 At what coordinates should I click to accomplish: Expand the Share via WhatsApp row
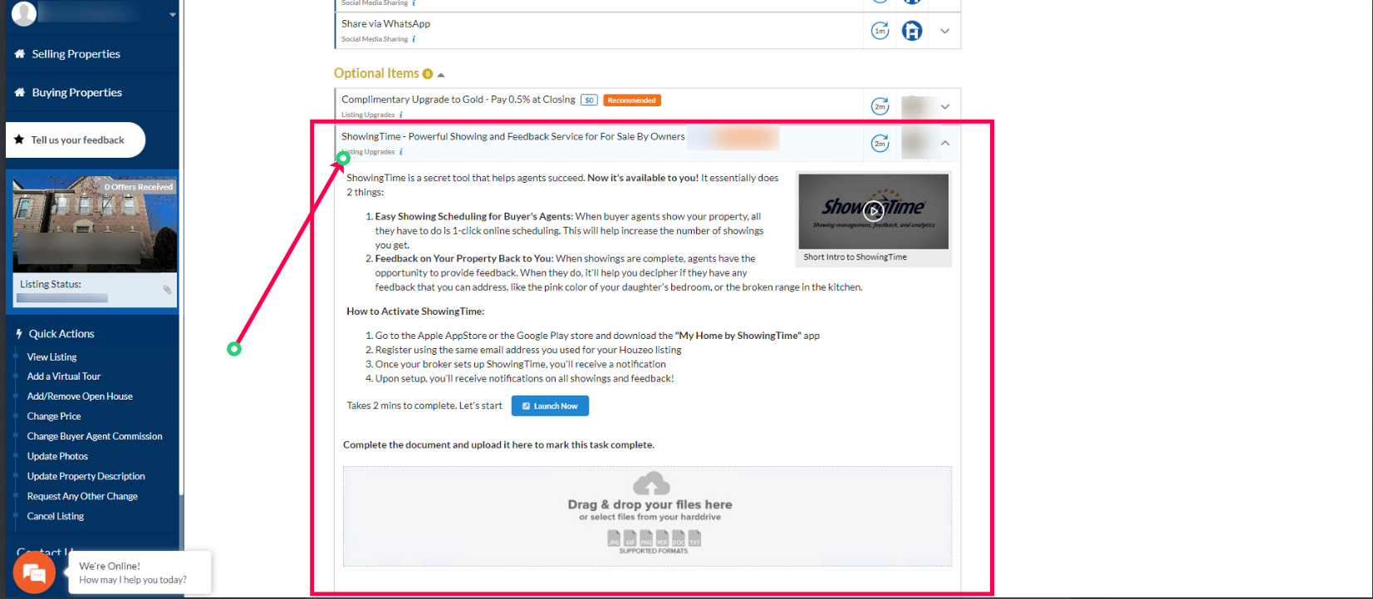tap(944, 31)
